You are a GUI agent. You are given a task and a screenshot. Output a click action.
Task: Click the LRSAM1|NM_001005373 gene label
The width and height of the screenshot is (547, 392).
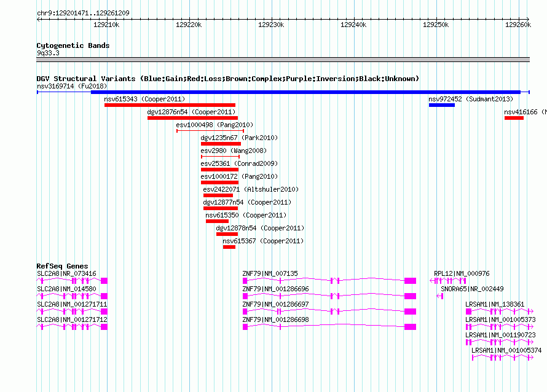pyautogui.click(x=501, y=320)
